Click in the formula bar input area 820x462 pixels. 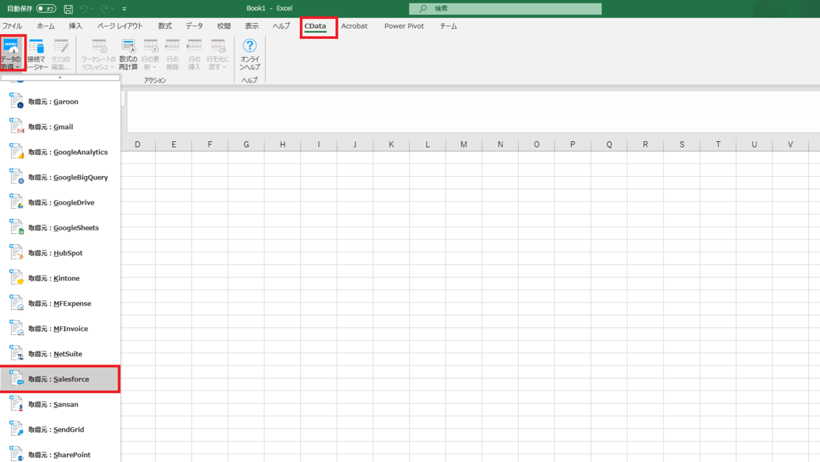(473, 111)
